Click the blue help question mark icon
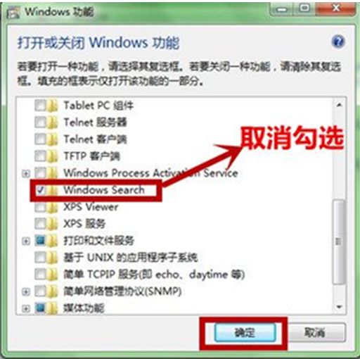360x359 pixels. point(337,42)
